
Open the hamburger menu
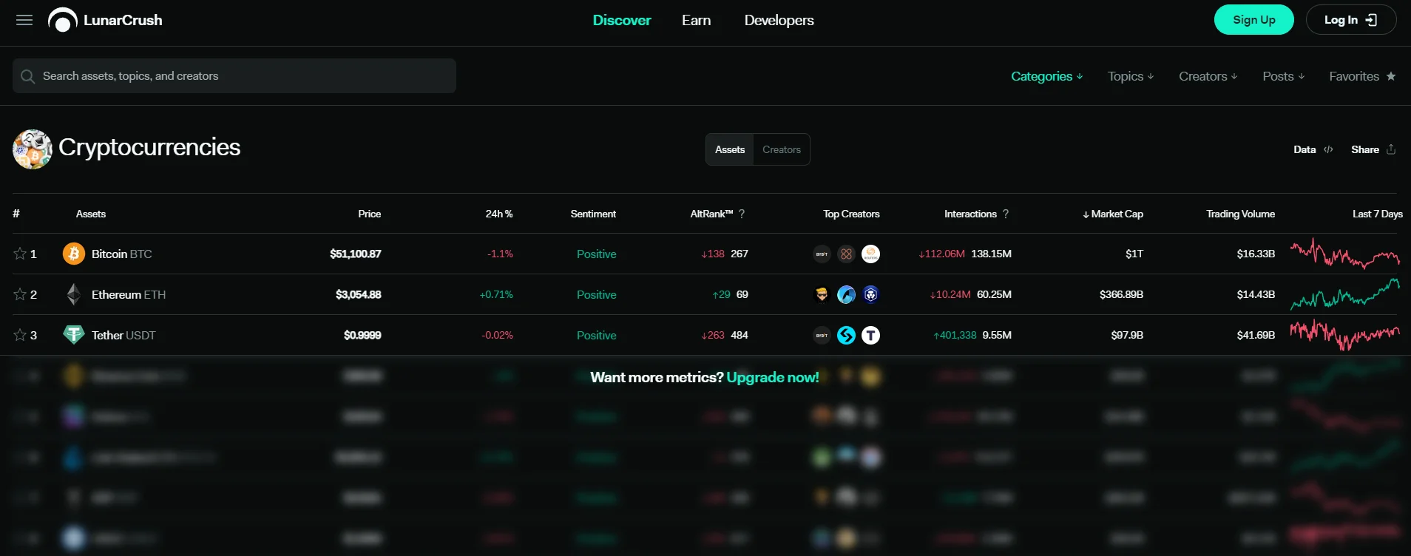[24, 20]
